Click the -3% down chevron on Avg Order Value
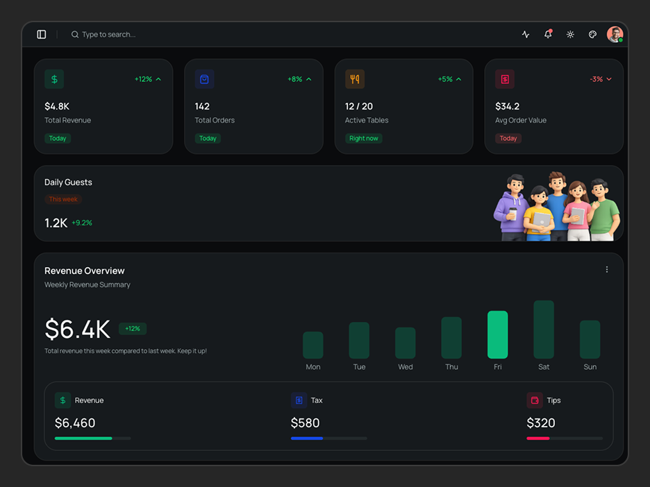 609,79
